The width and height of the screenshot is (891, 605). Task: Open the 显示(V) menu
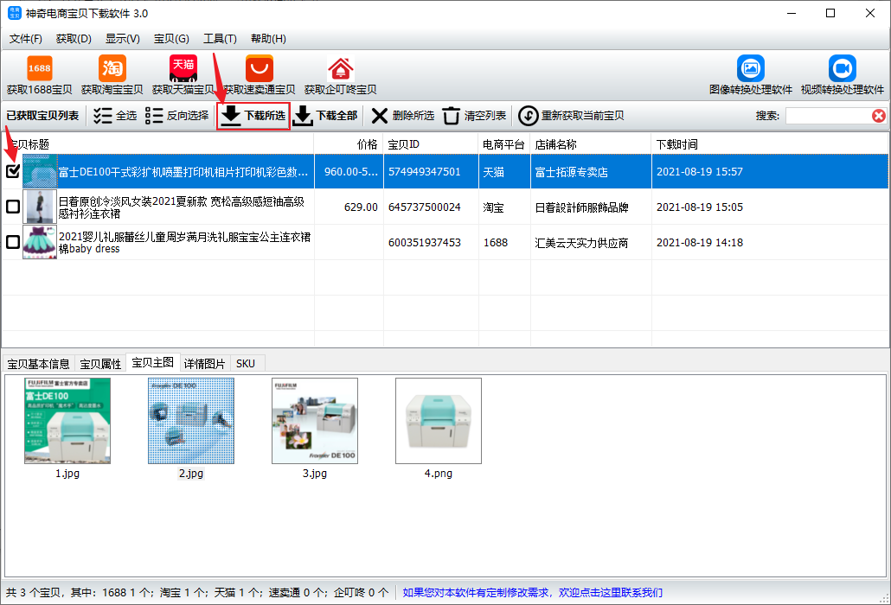click(x=123, y=39)
